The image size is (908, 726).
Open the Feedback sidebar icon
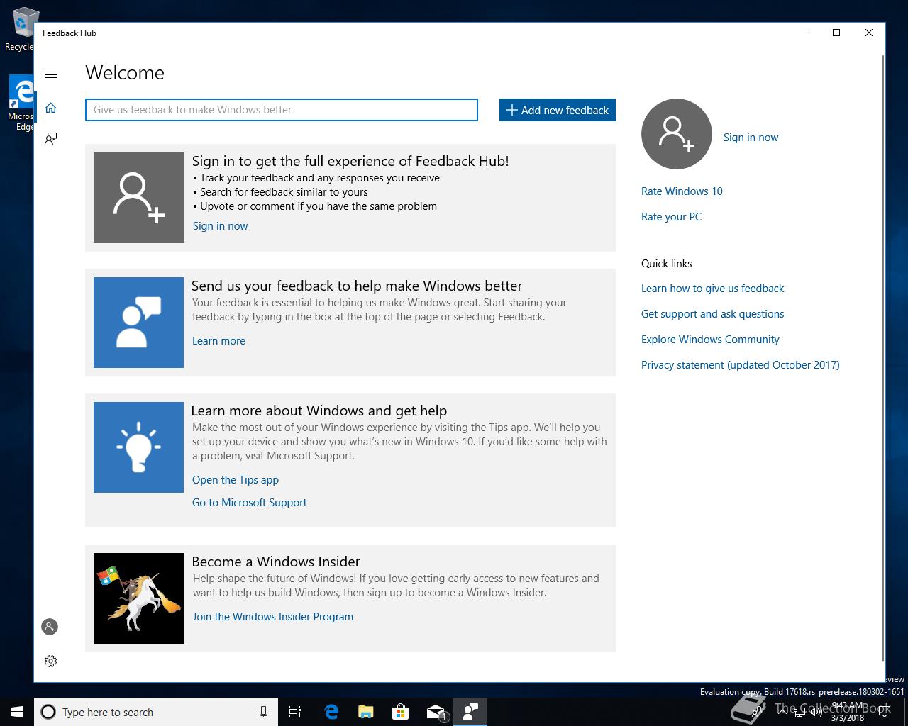(x=50, y=138)
